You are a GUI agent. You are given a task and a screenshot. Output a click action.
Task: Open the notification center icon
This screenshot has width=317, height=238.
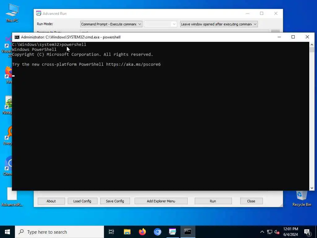coord(307,232)
